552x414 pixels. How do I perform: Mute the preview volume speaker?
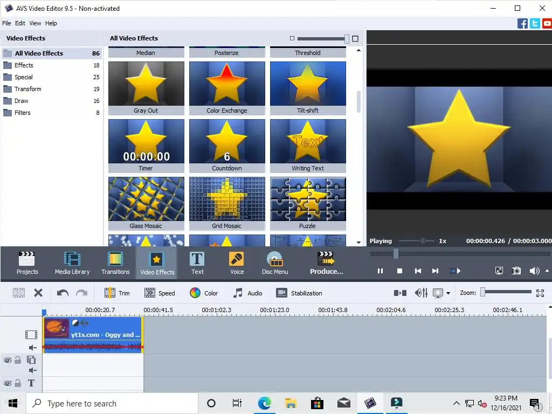(534, 271)
